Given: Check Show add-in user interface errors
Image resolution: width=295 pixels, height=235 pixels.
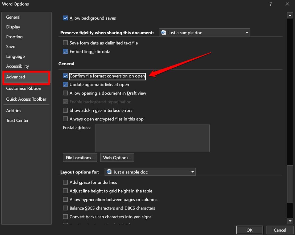Looking at the screenshot, I should click(x=65, y=110).
